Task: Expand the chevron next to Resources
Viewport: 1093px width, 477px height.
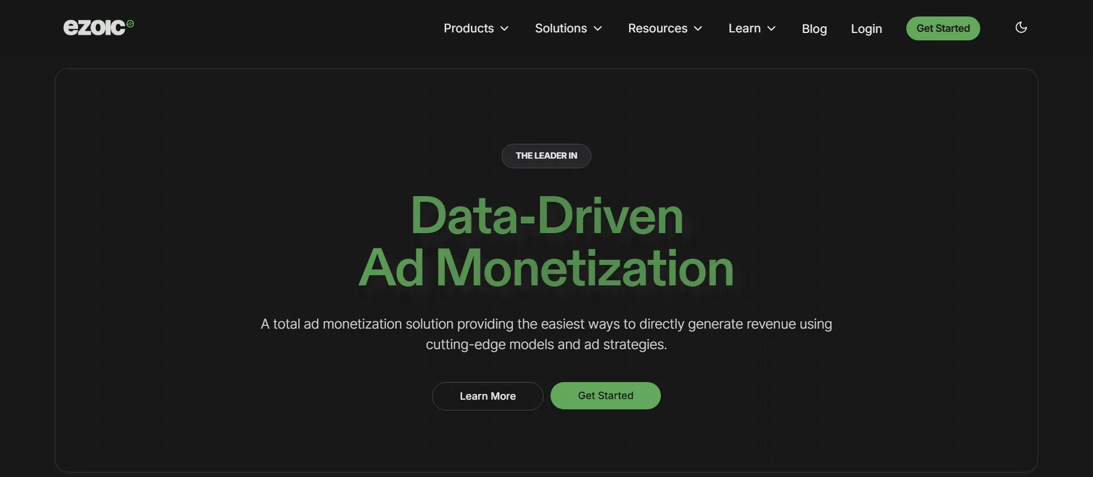Action: click(x=698, y=29)
